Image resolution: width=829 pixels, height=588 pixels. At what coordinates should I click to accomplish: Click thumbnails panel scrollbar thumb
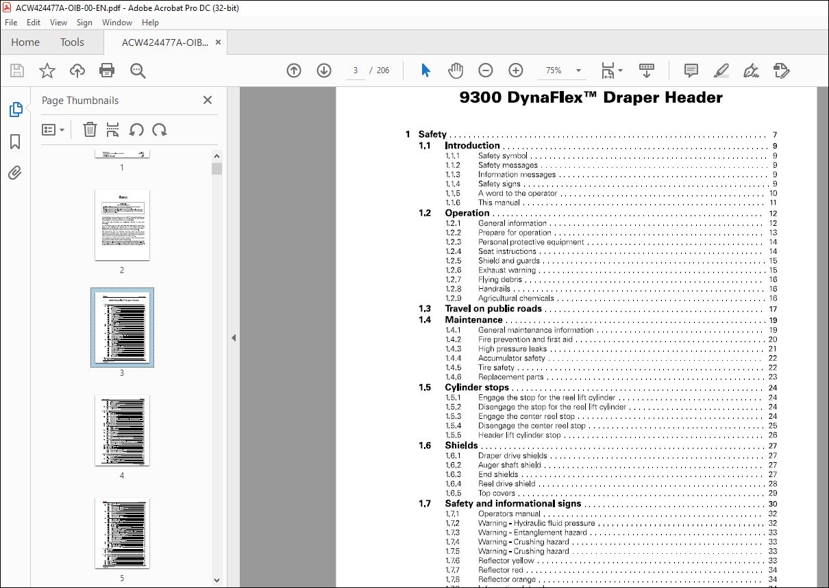[x=217, y=168]
